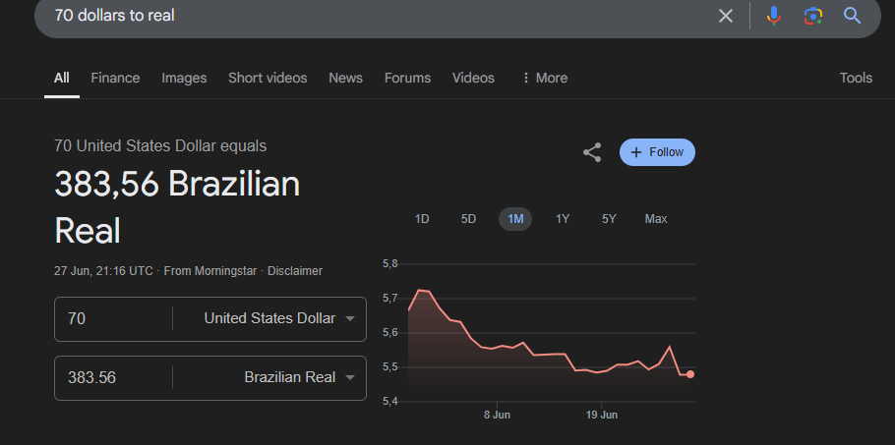Switch the chart to 5D range
This screenshot has height=445, width=895.
coord(468,219)
